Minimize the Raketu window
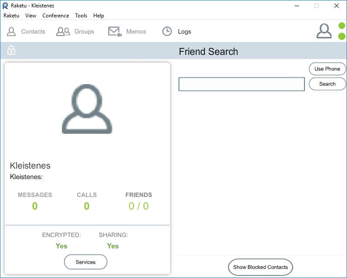 (x=297, y=6)
